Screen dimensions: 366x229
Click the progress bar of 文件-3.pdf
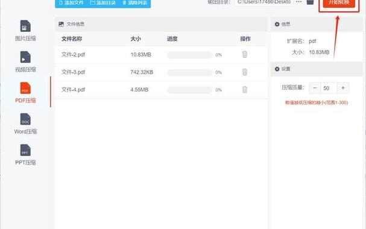click(x=190, y=72)
